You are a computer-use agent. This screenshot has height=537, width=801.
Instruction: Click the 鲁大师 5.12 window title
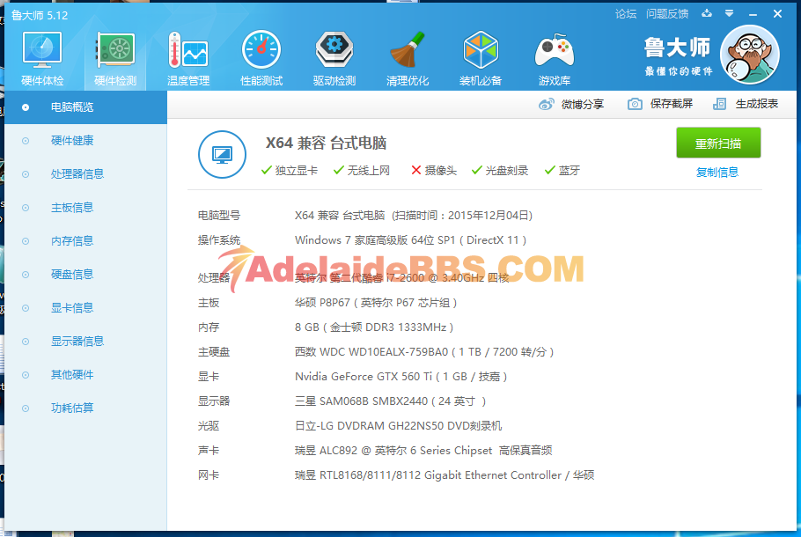coord(40,15)
